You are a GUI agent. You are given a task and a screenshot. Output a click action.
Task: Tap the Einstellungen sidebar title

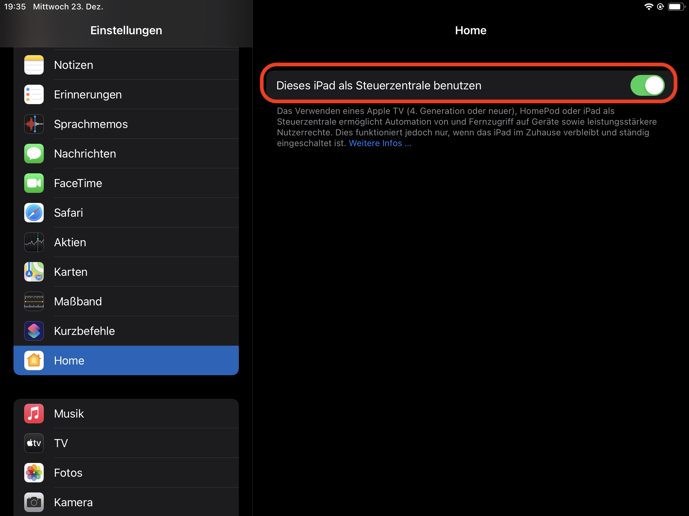click(126, 31)
